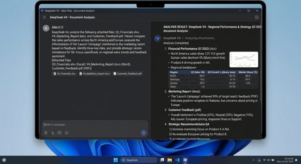
Task: Select the Marketing Report (docx) heading
Action: tap(184, 91)
